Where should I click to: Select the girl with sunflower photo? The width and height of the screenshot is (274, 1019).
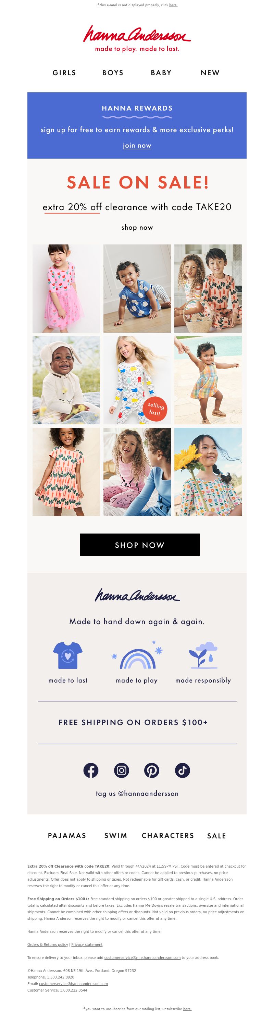(x=208, y=471)
